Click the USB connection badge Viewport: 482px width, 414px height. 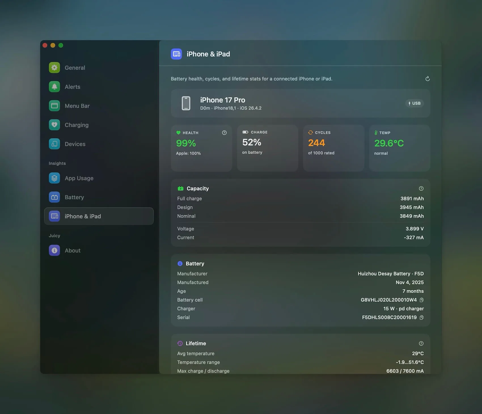pyautogui.click(x=415, y=103)
